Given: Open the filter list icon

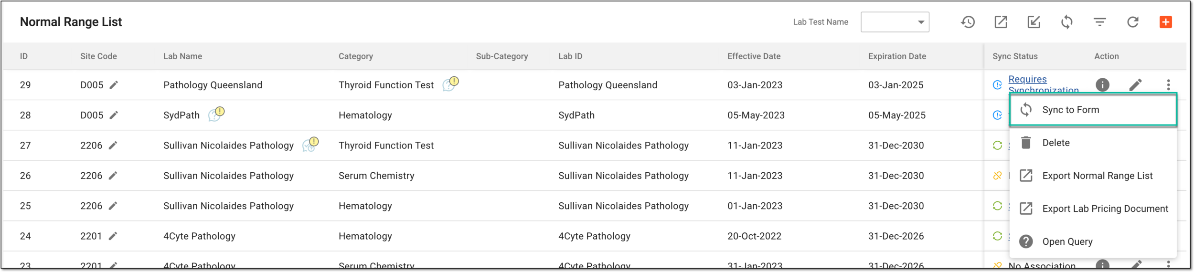Looking at the screenshot, I should tap(1099, 22).
